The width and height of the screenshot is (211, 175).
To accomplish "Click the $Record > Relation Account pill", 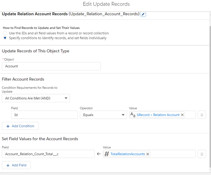I will (158, 115).
